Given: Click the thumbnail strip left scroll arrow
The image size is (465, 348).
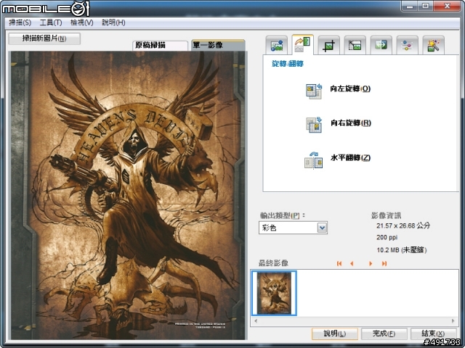Looking at the screenshot, I should [x=256, y=320].
